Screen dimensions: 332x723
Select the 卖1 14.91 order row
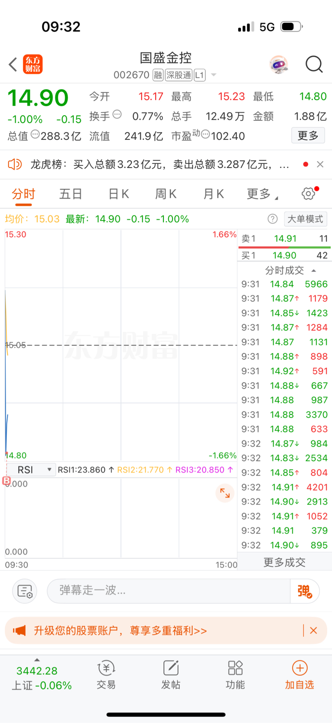(284, 239)
